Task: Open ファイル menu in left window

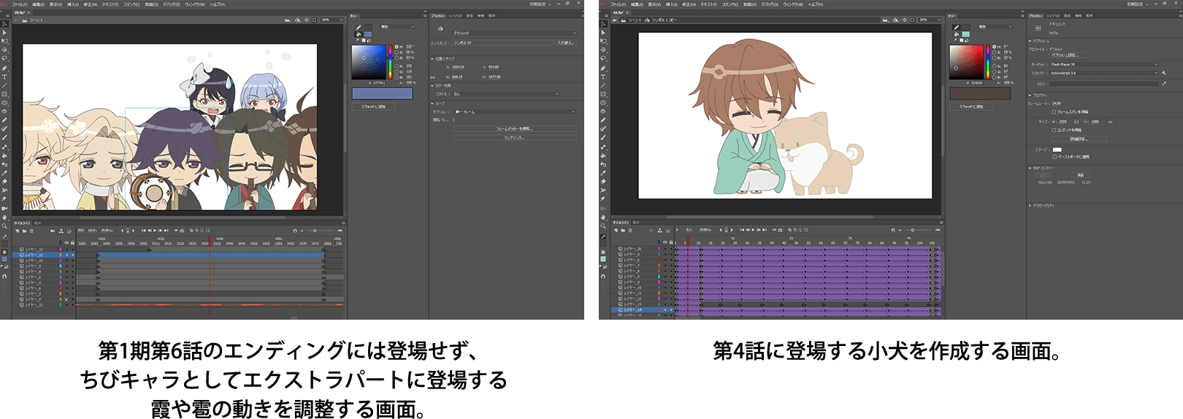Action: [x=20, y=4]
